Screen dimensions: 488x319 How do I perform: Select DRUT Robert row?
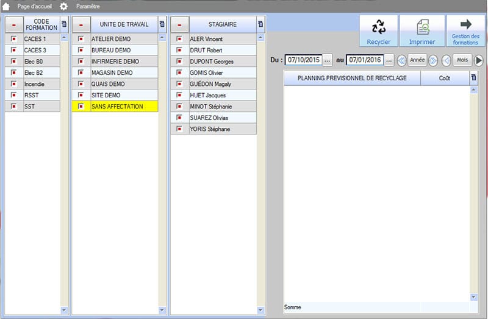coord(213,51)
